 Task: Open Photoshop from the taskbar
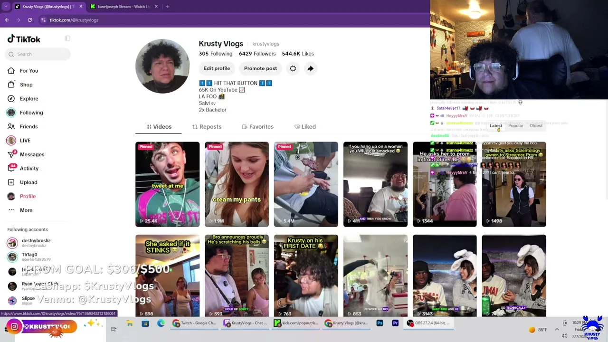point(380,323)
